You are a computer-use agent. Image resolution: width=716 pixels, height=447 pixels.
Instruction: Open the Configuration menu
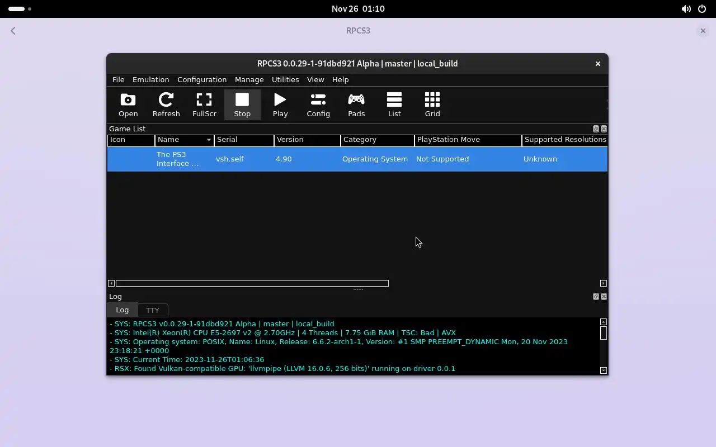click(x=202, y=79)
